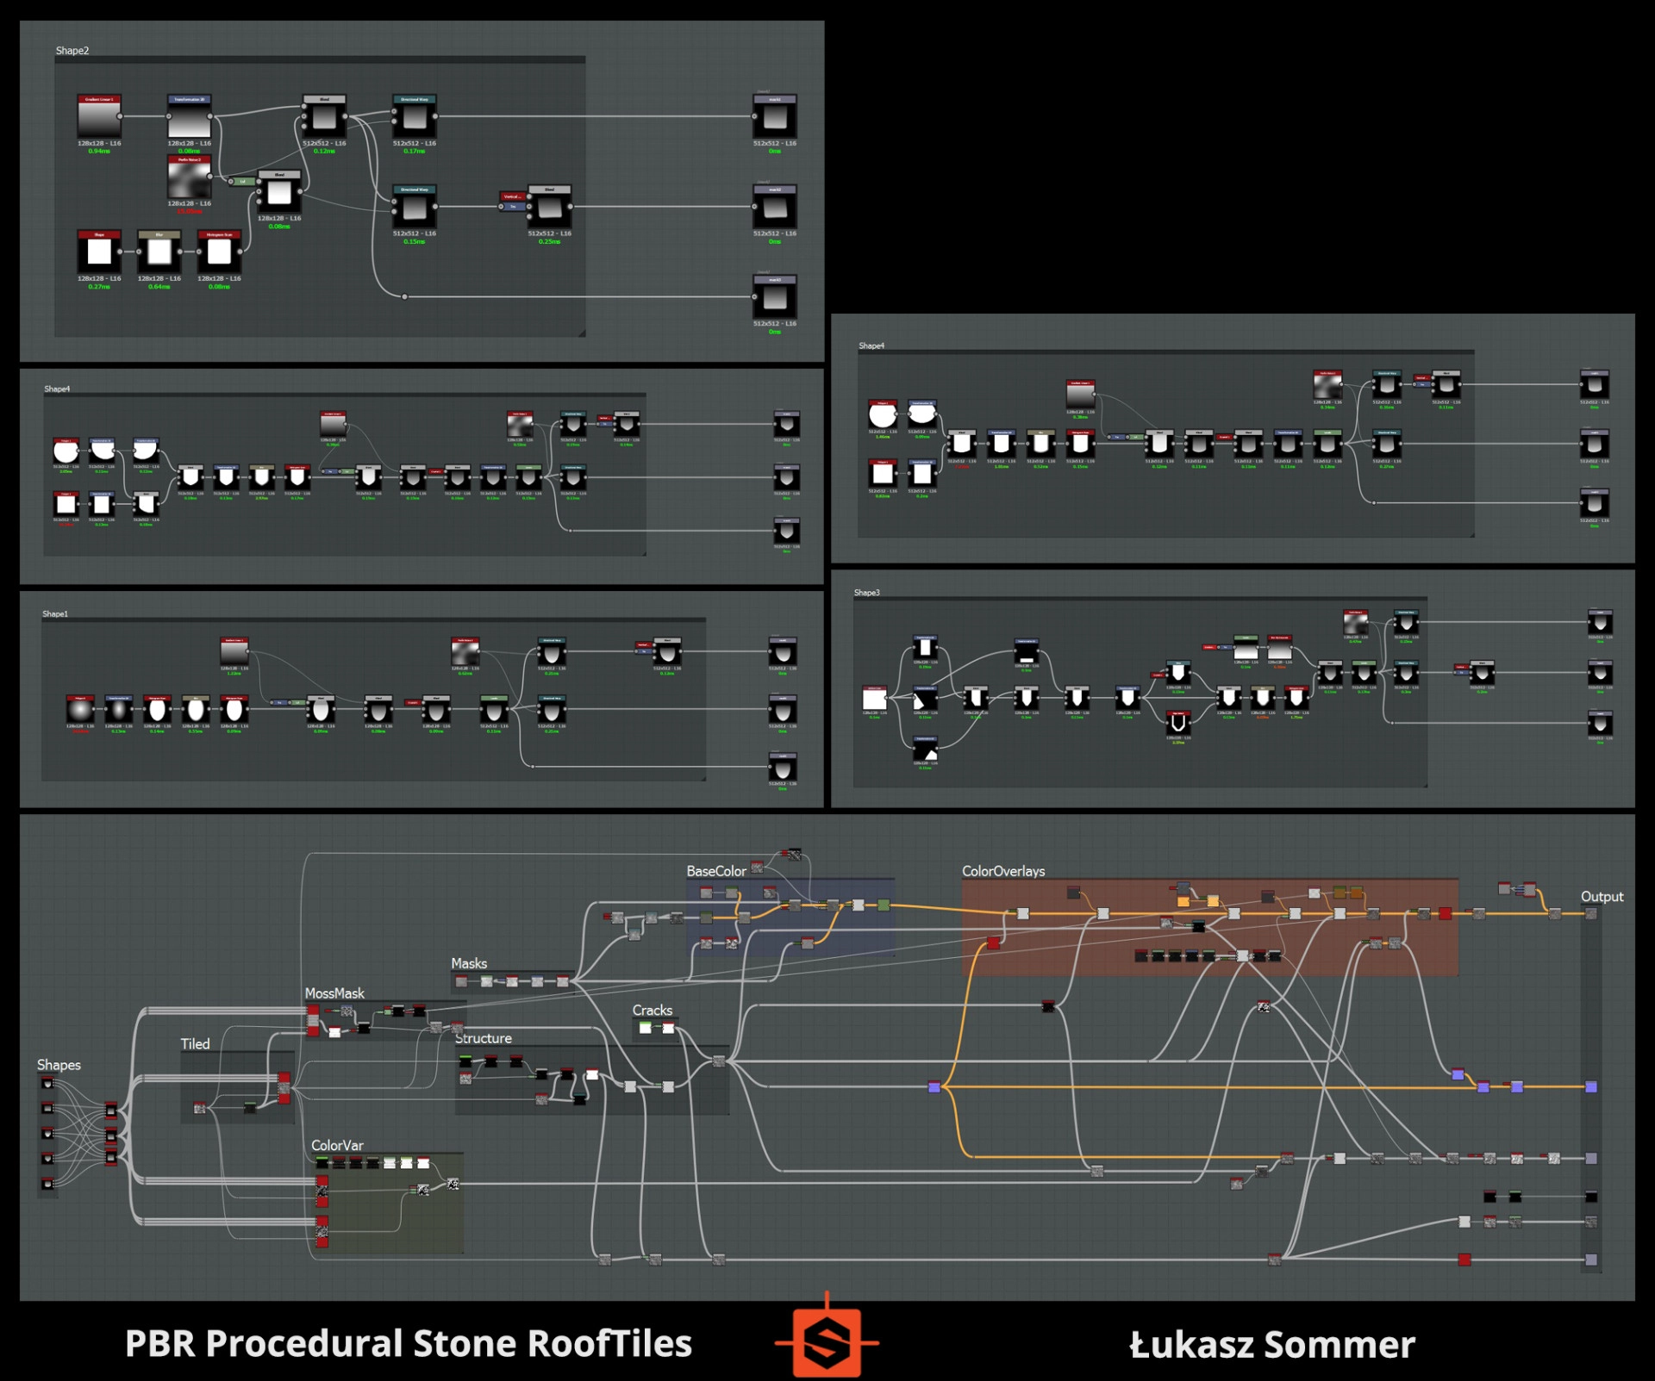Select the BaseColor frame label
The width and height of the screenshot is (1655, 1381).
tap(715, 871)
